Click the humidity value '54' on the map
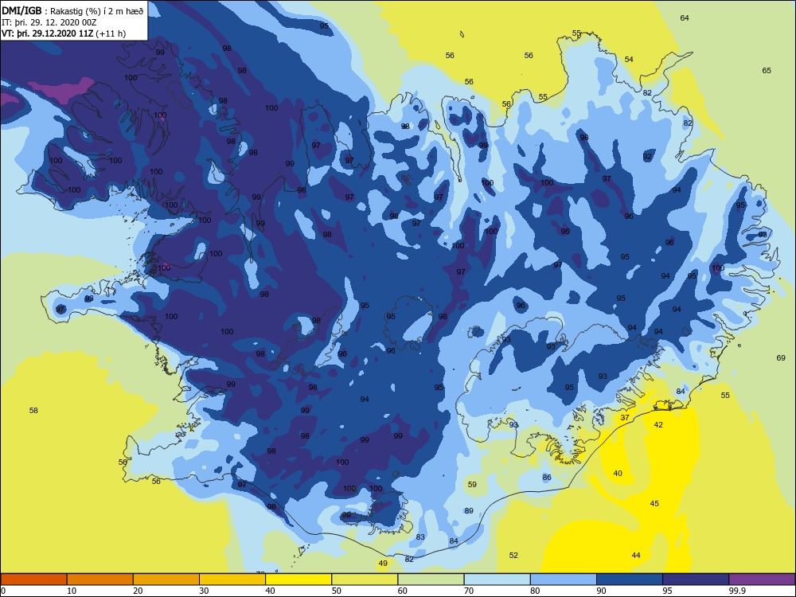Viewport: 796px width, 597px height. pyautogui.click(x=629, y=60)
